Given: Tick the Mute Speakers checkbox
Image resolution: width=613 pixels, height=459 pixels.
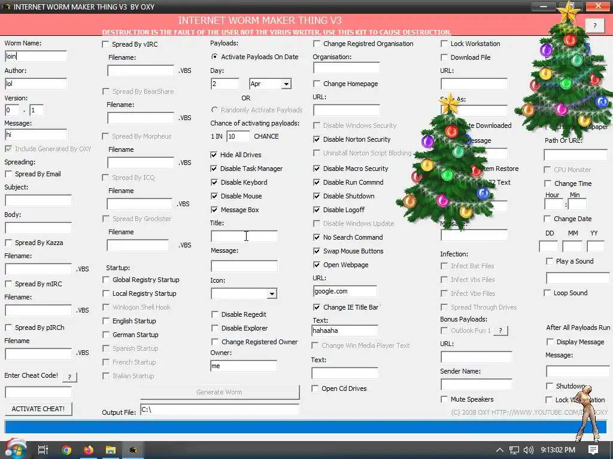Looking at the screenshot, I should point(444,399).
